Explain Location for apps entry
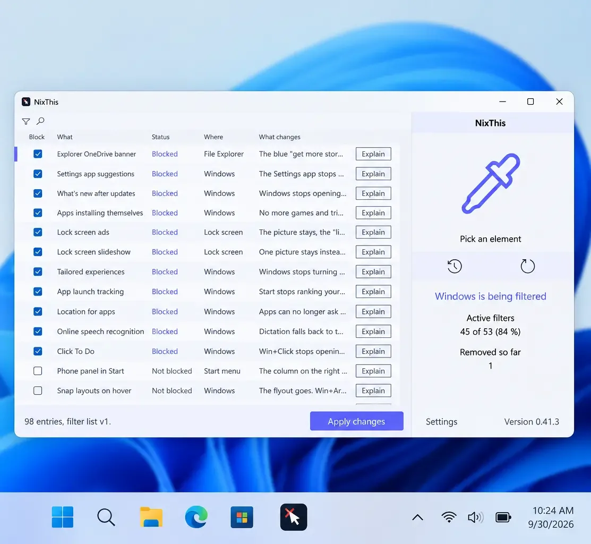Screen dimensions: 591x544 373,312
